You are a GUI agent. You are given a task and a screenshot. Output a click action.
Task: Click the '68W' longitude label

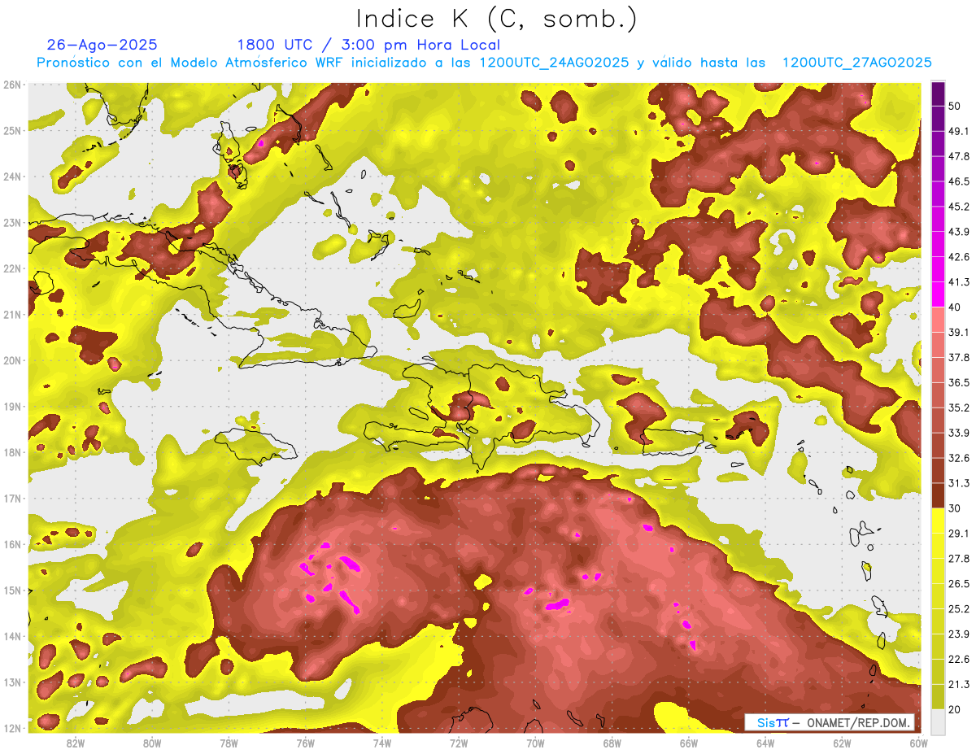tap(612, 743)
